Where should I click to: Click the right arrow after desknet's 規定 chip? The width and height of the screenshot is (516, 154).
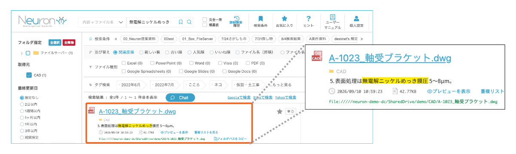pyautogui.click(x=362, y=39)
